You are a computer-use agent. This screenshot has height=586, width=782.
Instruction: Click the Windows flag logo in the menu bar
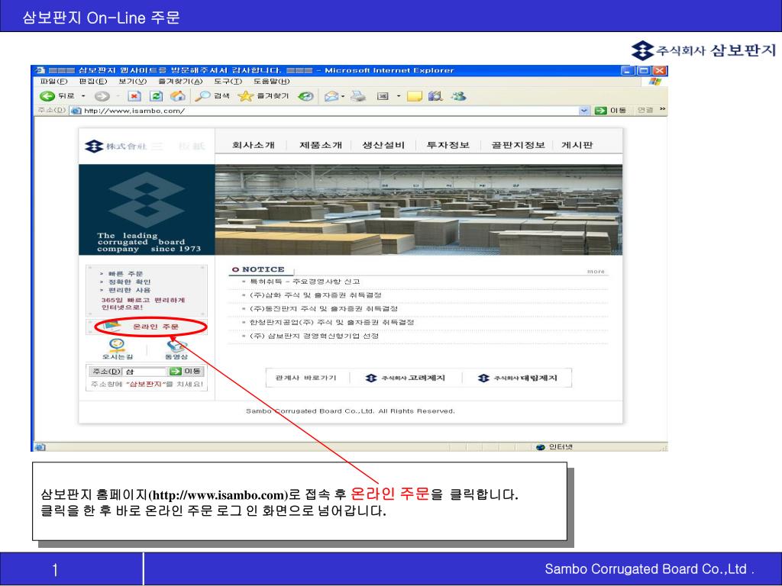coord(655,81)
